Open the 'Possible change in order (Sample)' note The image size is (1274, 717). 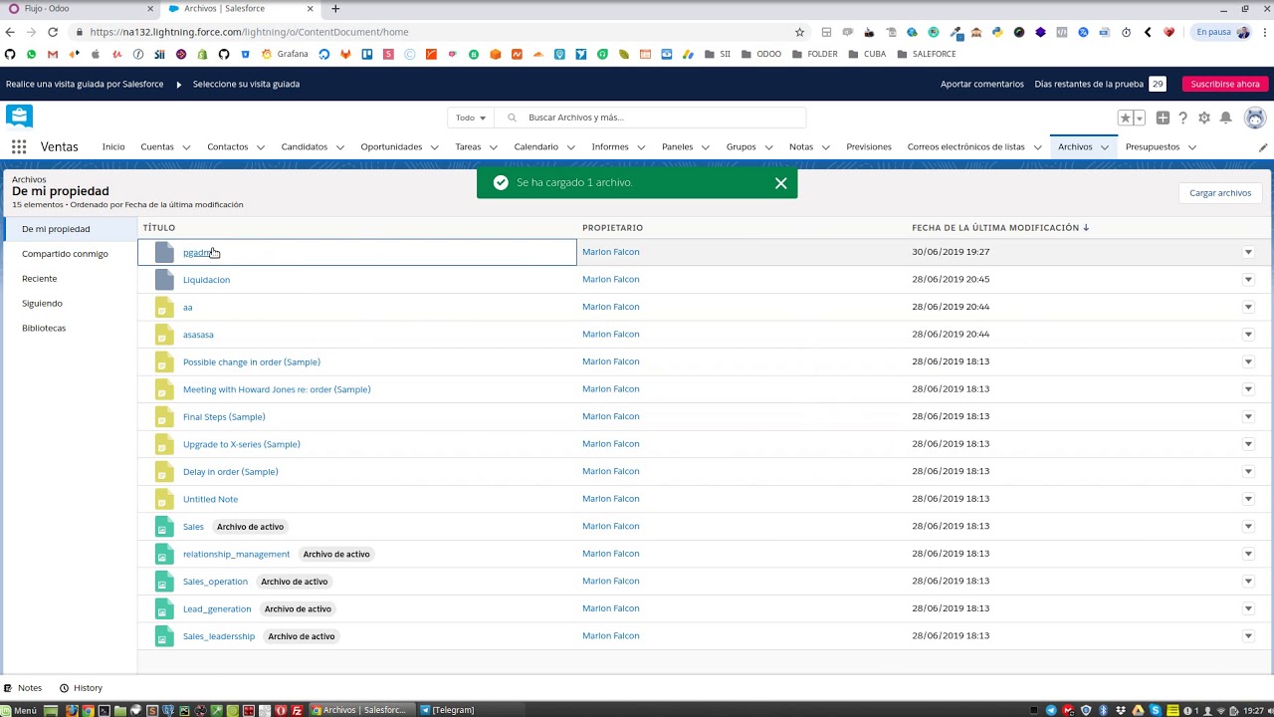click(252, 362)
